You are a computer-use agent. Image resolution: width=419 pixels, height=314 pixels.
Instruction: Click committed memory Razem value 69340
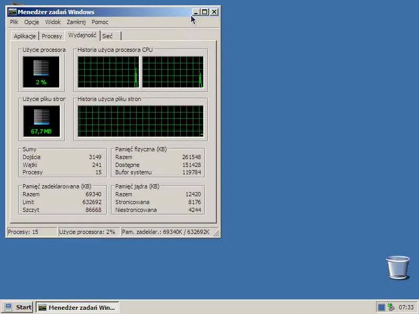tap(93, 194)
